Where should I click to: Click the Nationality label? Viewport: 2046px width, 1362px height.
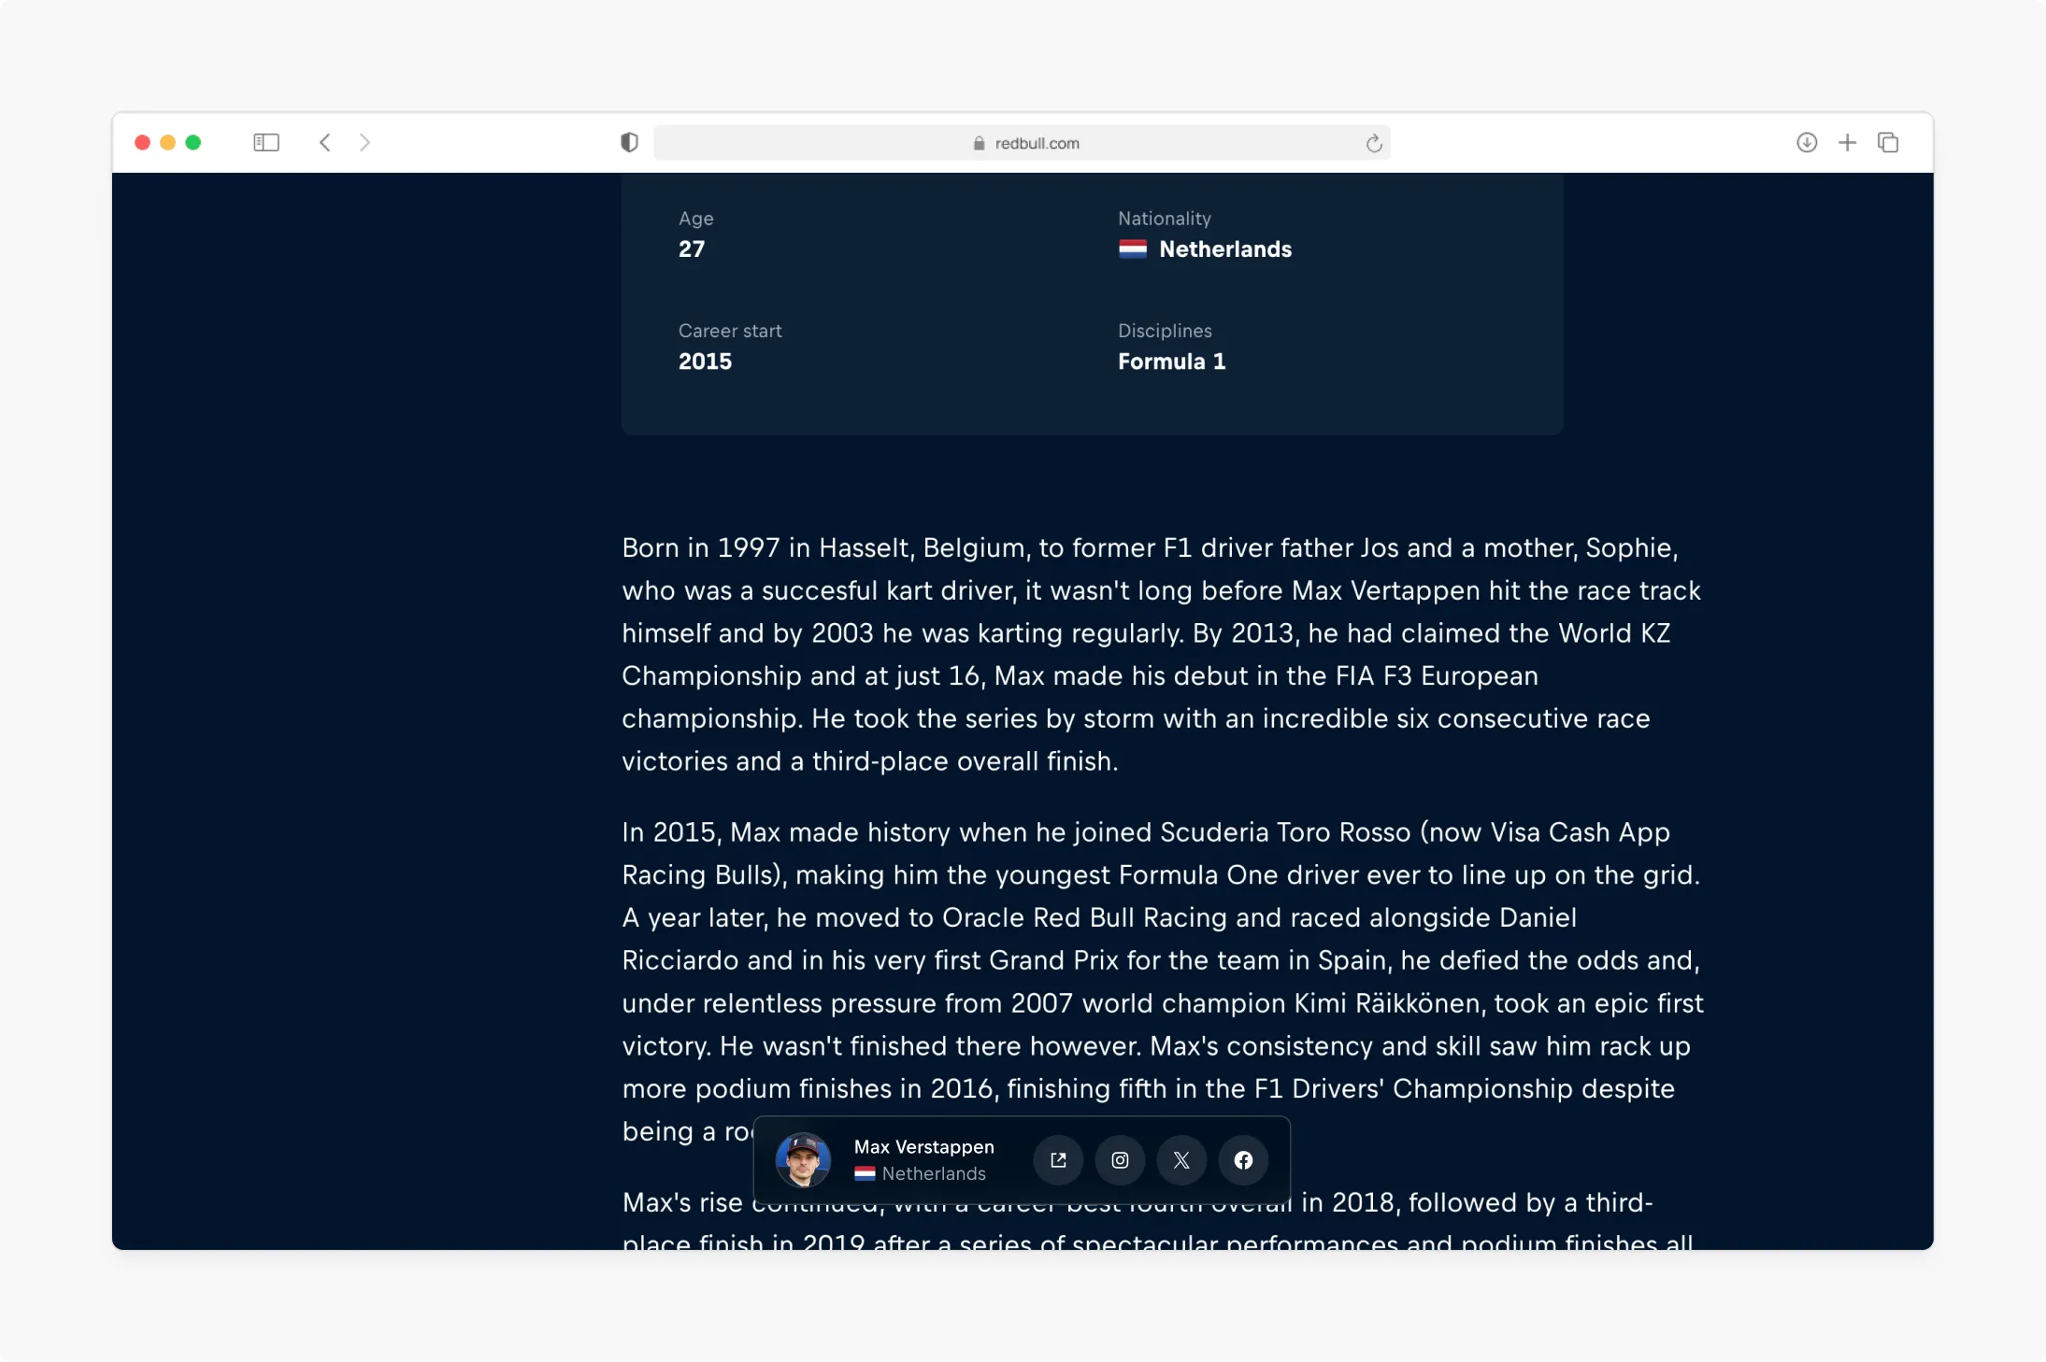1165,219
